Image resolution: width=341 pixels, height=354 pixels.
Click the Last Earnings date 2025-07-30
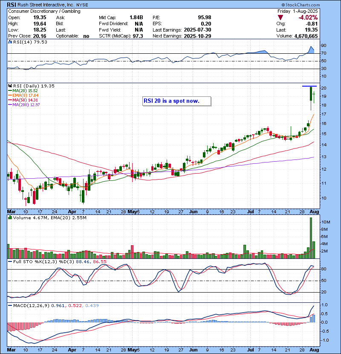(197, 30)
